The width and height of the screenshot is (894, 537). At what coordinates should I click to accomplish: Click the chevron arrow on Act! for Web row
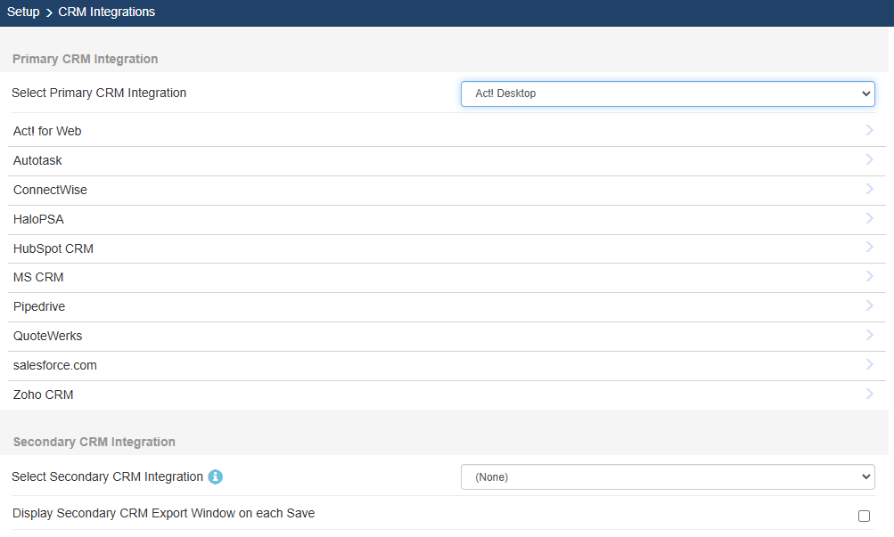pyautogui.click(x=869, y=131)
